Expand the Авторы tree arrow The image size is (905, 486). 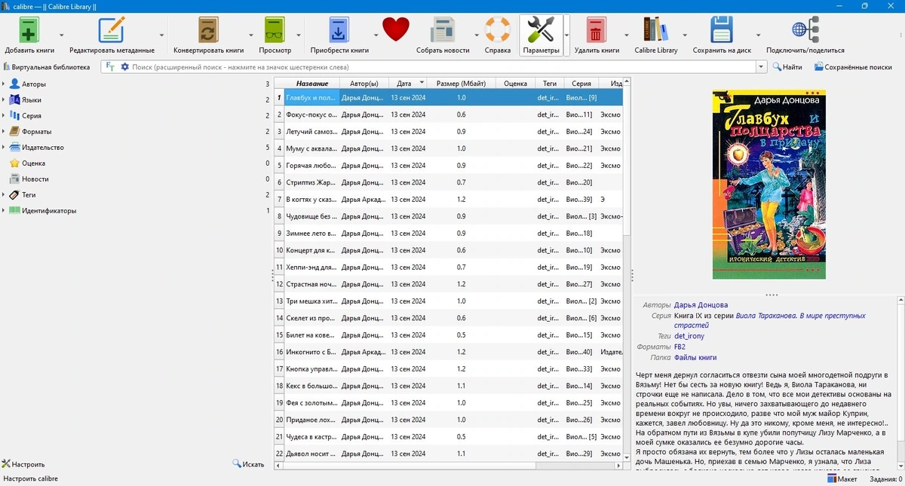4,84
